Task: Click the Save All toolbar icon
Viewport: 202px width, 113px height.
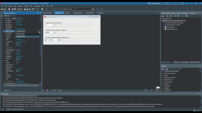Action: [x=13, y=9]
